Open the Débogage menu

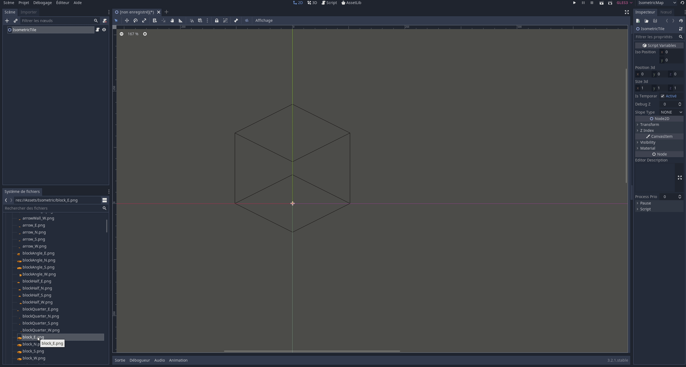[x=42, y=3]
